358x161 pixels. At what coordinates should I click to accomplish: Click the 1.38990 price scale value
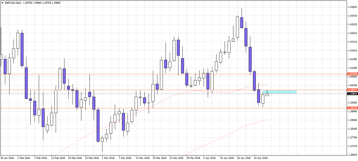click(352, 111)
